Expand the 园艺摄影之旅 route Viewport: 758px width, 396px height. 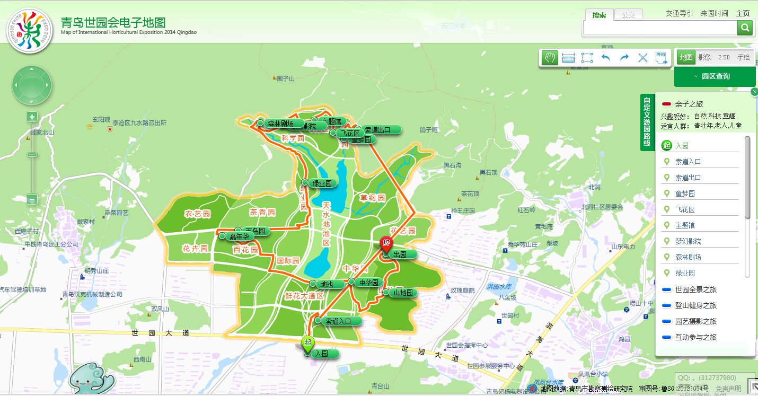click(x=695, y=321)
